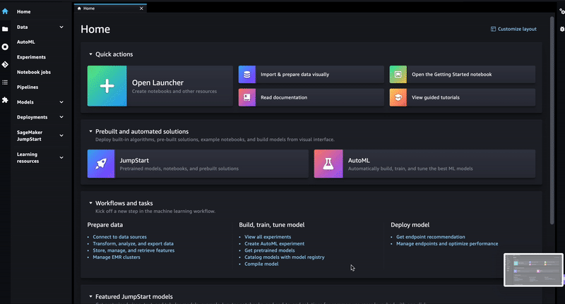Screen dimensions: 565x304
Task: Collapse the Quick actions section
Action: tap(90, 54)
